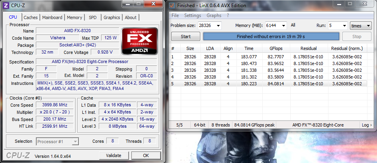
Task: Click the CPU-Z title bar icon
Action: tap(6, 5)
